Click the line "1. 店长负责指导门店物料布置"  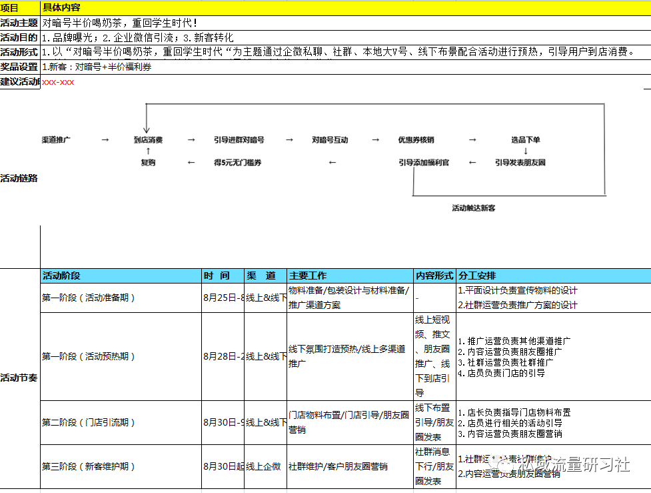[514, 413]
